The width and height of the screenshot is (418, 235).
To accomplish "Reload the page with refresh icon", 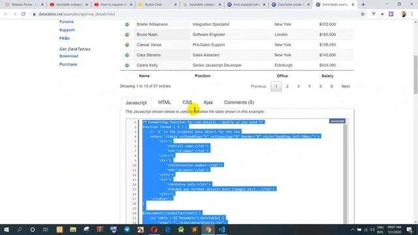I will click(x=24, y=14).
